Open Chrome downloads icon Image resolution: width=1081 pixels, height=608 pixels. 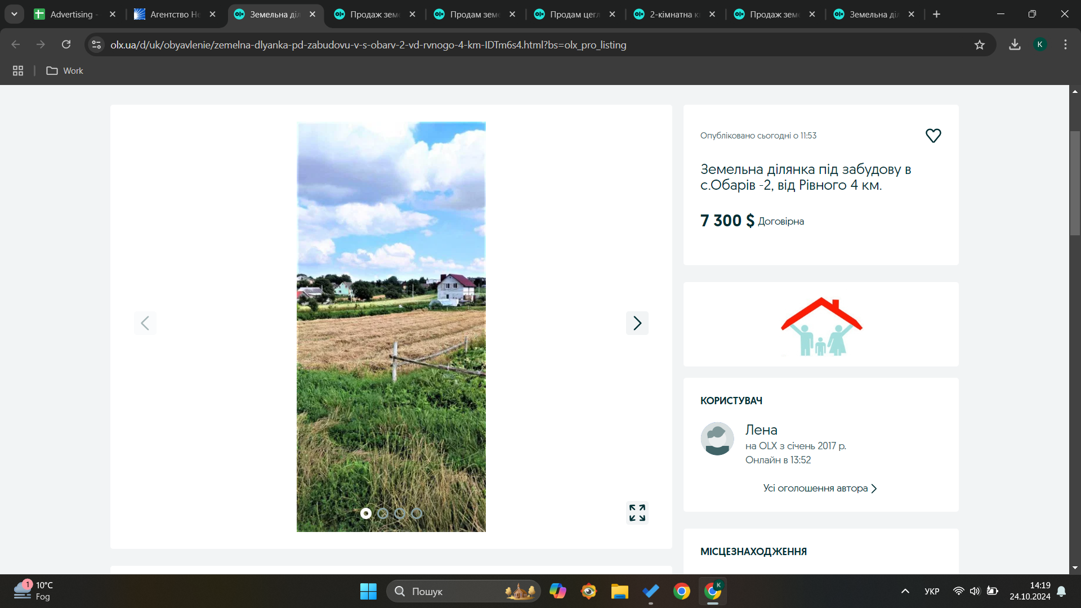point(1015,45)
